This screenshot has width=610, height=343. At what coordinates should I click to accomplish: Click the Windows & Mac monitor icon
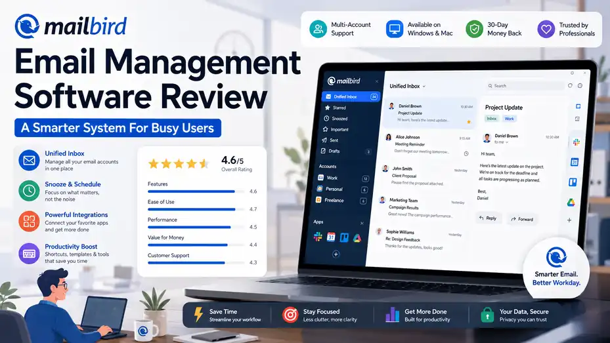pyautogui.click(x=395, y=29)
